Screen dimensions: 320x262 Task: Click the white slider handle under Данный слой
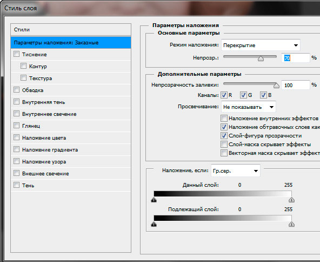291,200
